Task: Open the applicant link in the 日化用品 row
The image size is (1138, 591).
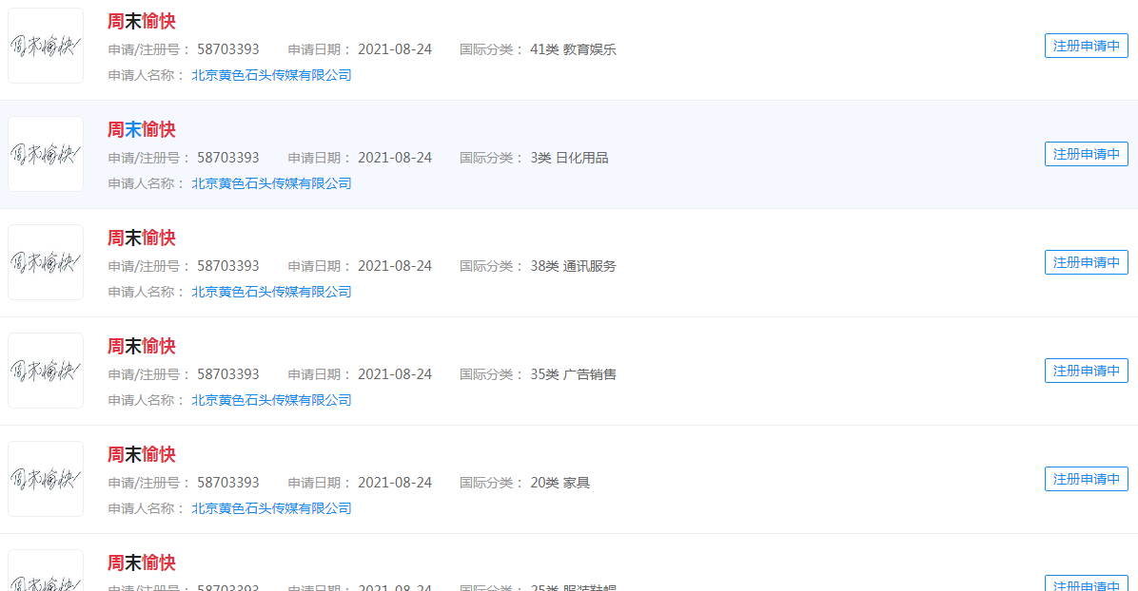Action: (x=271, y=182)
